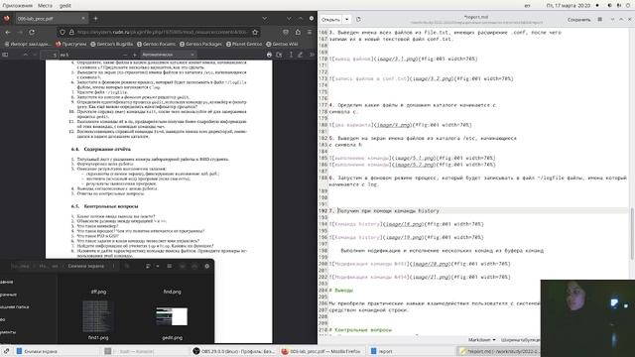Open the Firefox extensions icon

pyautogui.click(x=298, y=32)
